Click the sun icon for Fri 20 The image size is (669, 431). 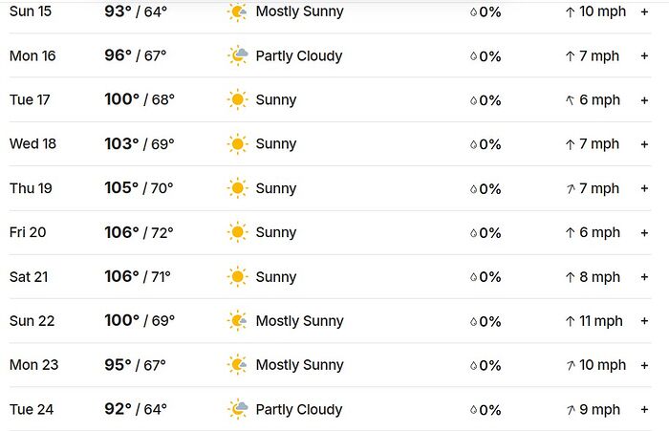[x=237, y=232]
